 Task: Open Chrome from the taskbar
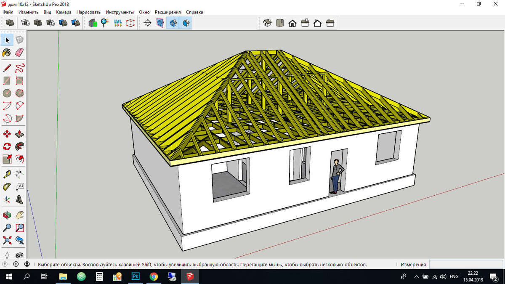point(154,277)
